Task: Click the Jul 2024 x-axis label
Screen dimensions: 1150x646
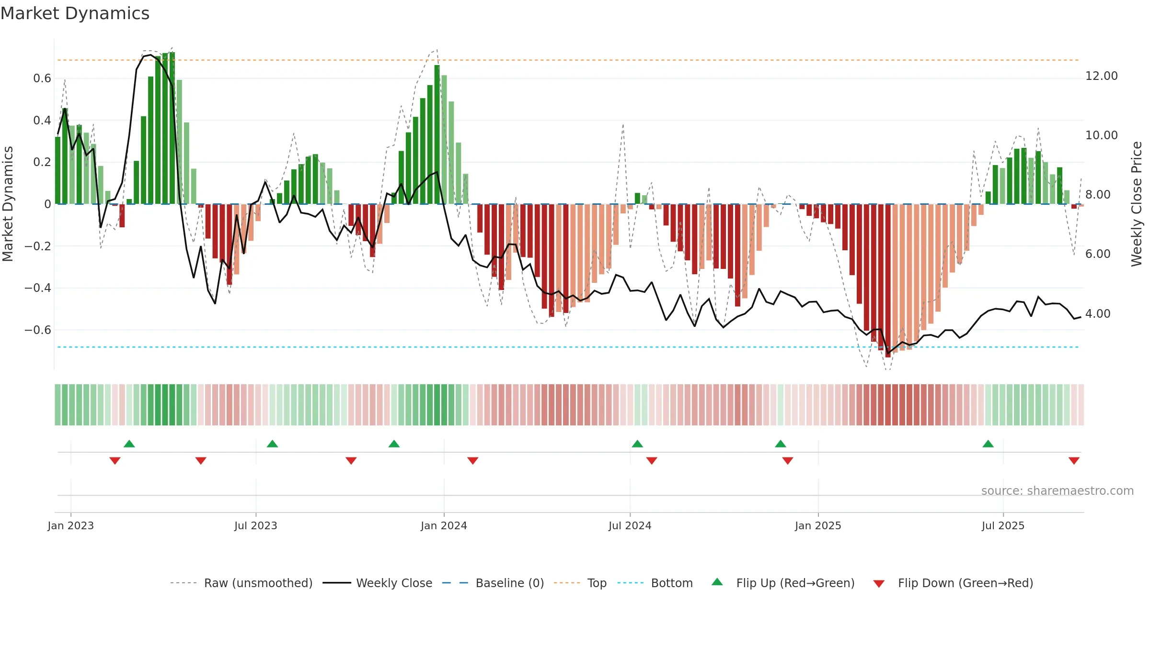Action: 630,525
